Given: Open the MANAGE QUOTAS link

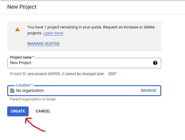Looking at the screenshot, I should pos(43,44).
